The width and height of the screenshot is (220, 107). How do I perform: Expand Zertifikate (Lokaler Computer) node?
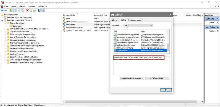tap(2, 17)
